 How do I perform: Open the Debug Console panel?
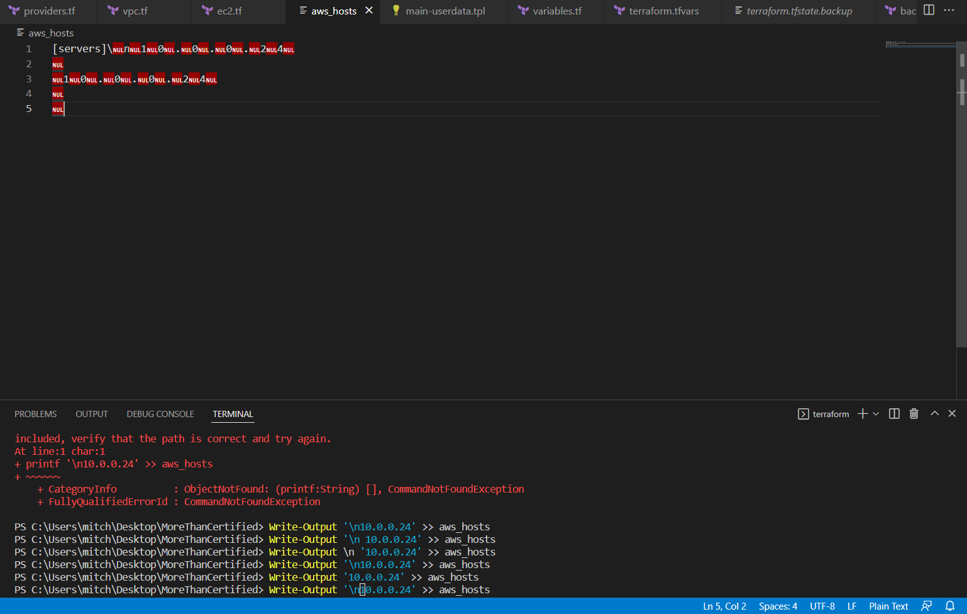pos(160,414)
